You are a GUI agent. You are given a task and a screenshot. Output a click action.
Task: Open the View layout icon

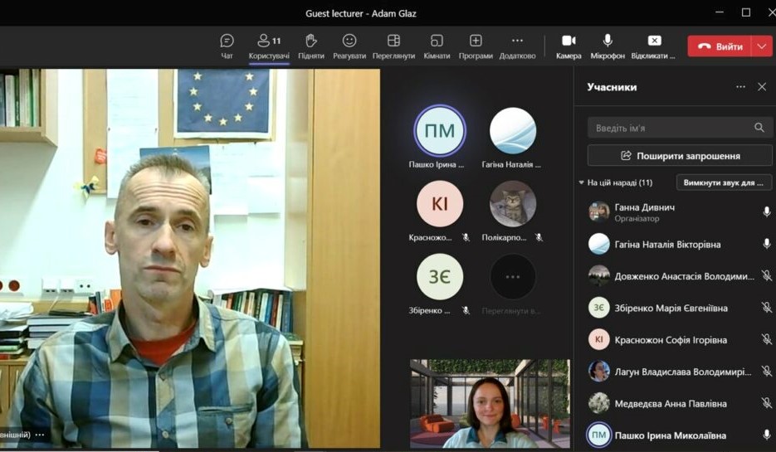(x=393, y=46)
